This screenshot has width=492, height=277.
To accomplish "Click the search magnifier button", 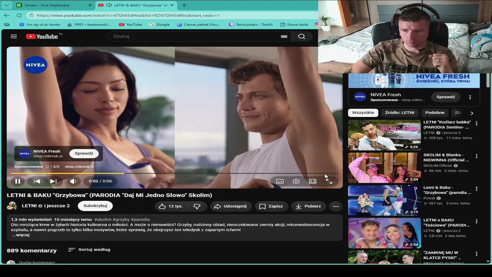I will pyautogui.click(x=302, y=36).
